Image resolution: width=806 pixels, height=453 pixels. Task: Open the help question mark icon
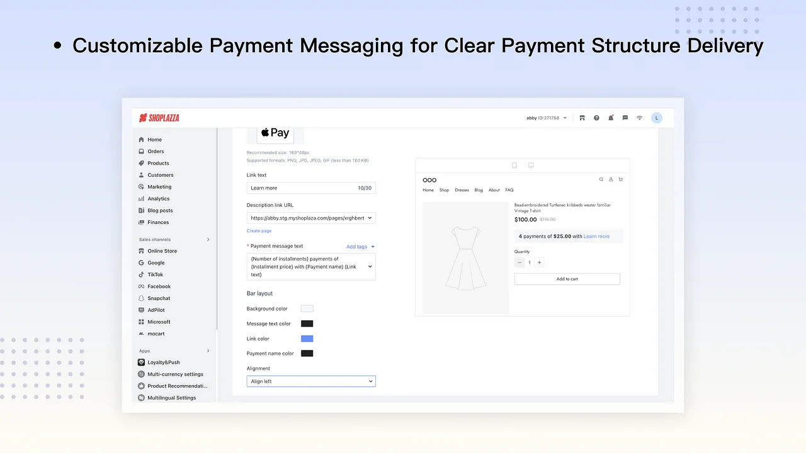596,118
